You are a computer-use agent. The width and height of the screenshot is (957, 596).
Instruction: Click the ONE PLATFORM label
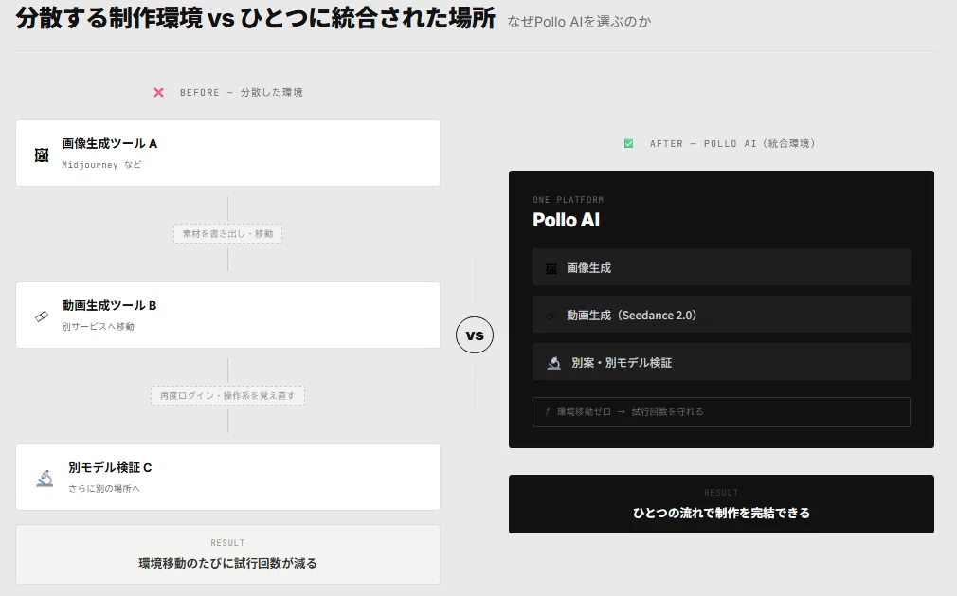point(569,200)
